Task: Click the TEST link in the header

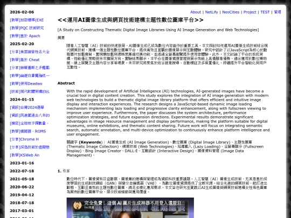Action: tap(265, 12)
